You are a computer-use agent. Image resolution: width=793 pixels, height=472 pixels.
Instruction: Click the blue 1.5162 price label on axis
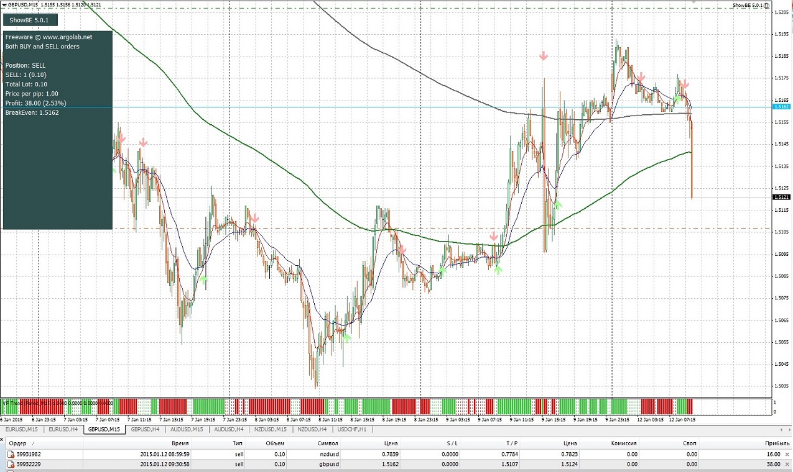coord(781,107)
